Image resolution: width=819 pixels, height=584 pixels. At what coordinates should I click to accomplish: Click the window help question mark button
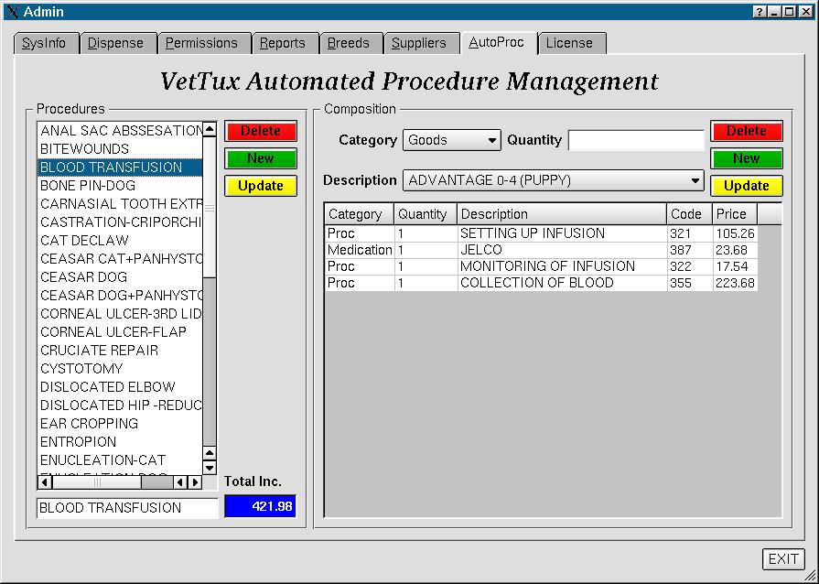tap(760, 12)
